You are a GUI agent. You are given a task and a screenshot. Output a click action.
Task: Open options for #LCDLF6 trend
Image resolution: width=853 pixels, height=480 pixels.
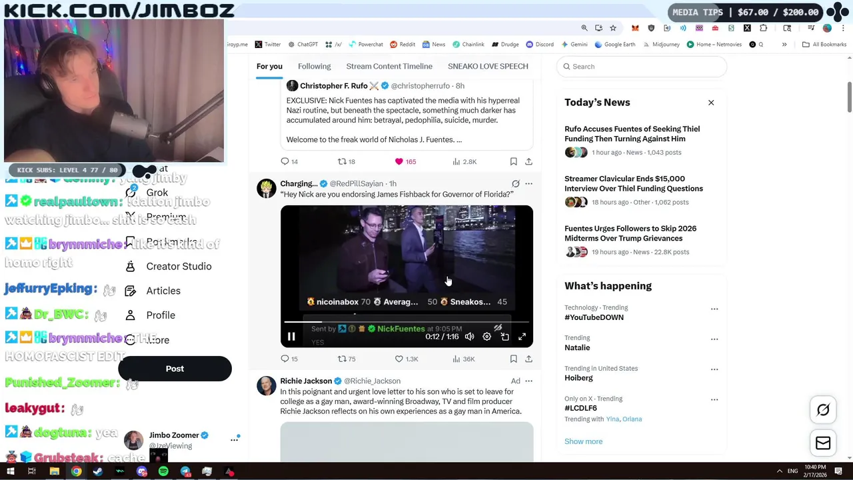714,399
